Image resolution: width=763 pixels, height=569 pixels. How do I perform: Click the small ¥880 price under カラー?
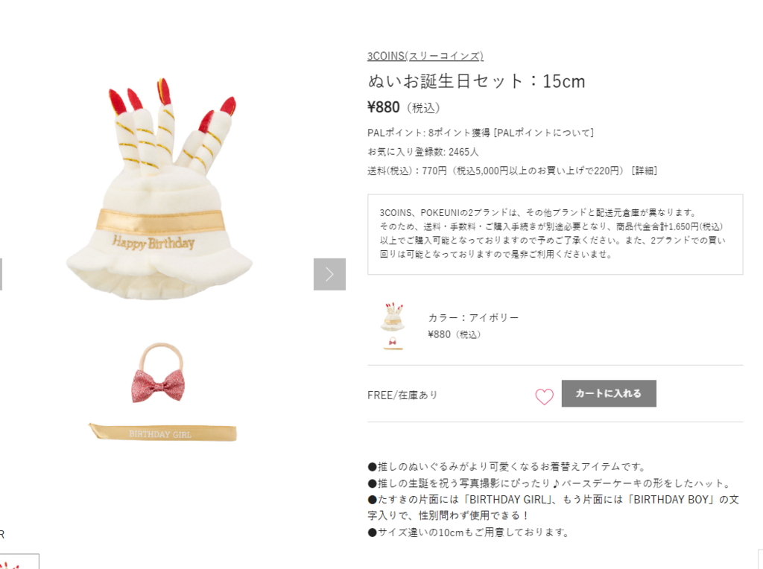coord(454,334)
